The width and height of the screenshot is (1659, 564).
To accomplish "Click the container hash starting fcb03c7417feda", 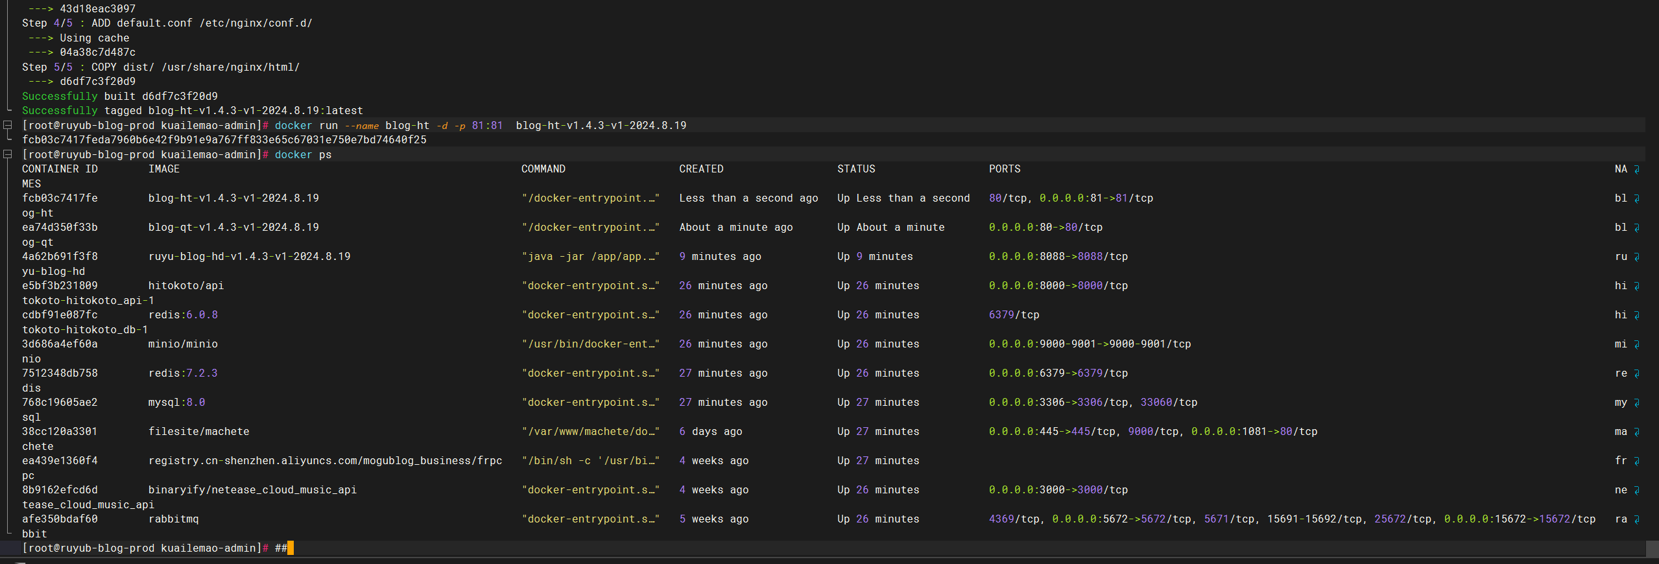I will (x=224, y=140).
